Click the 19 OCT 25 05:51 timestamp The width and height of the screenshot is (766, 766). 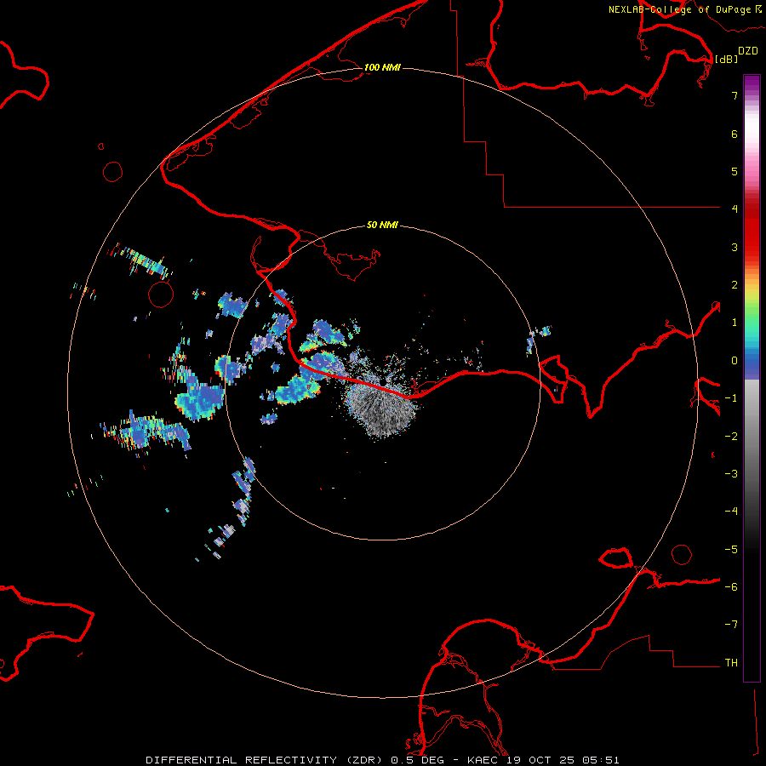563,760
